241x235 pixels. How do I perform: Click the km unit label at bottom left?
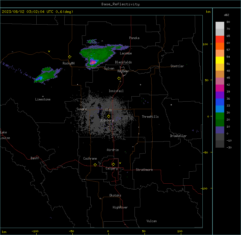pos(4,232)
